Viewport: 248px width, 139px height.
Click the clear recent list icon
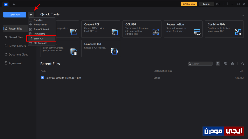[x=232, y=64]
